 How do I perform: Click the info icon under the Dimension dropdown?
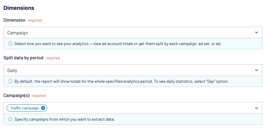(x=10, y=44)
